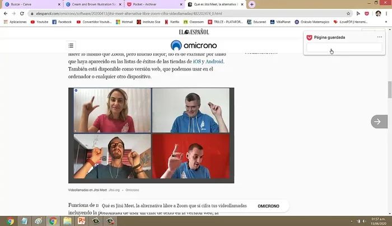Select the Qué es Jitsi Meet tab

click(215, 4)
